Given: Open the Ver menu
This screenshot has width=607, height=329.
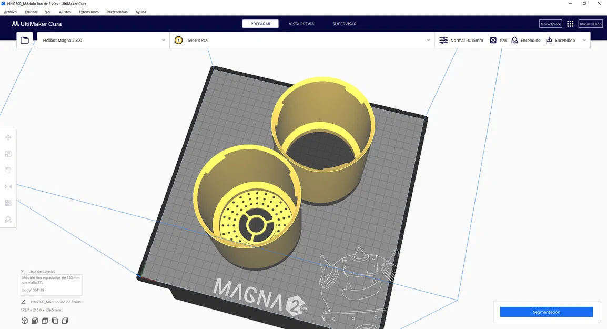Looking at the screenshot, I should pyautogui.click(x=48, y=12).
